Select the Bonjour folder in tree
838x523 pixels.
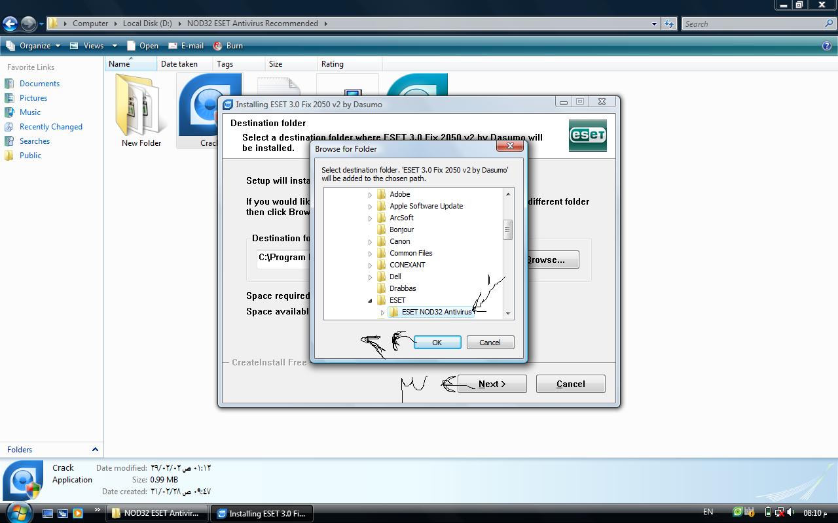(401, 229)
